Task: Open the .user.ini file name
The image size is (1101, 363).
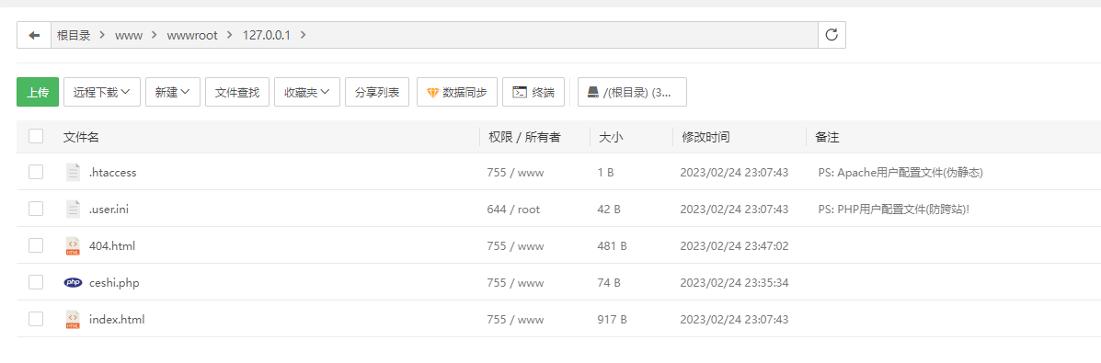Action: click(x=109, y=209)
